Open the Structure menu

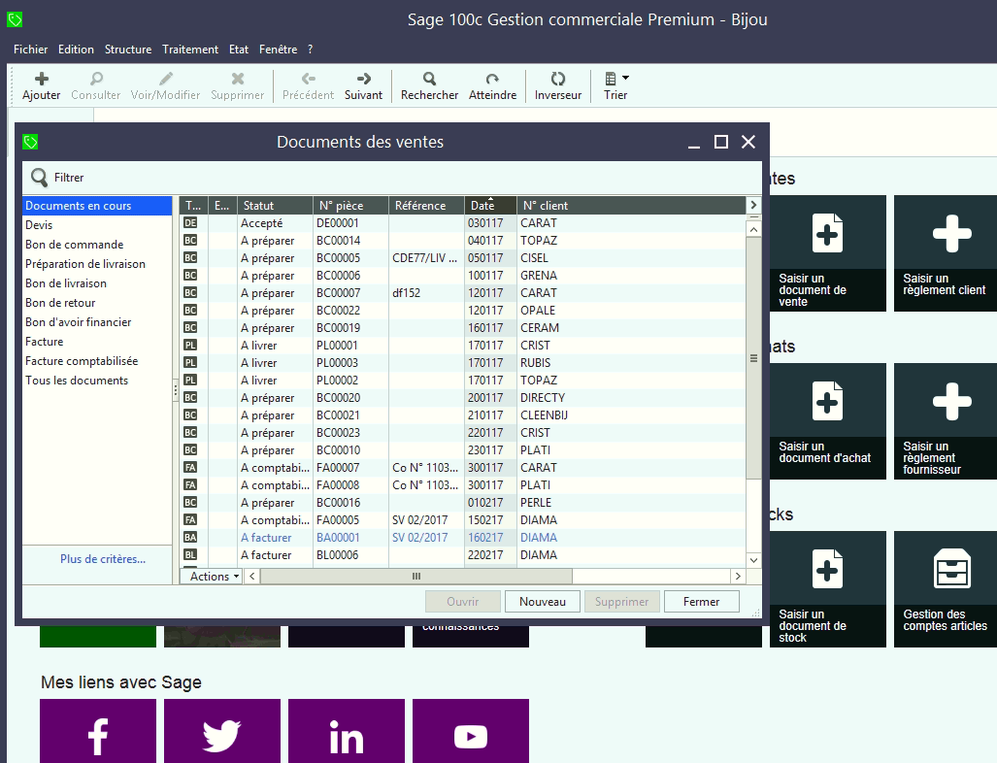point(128,49)
